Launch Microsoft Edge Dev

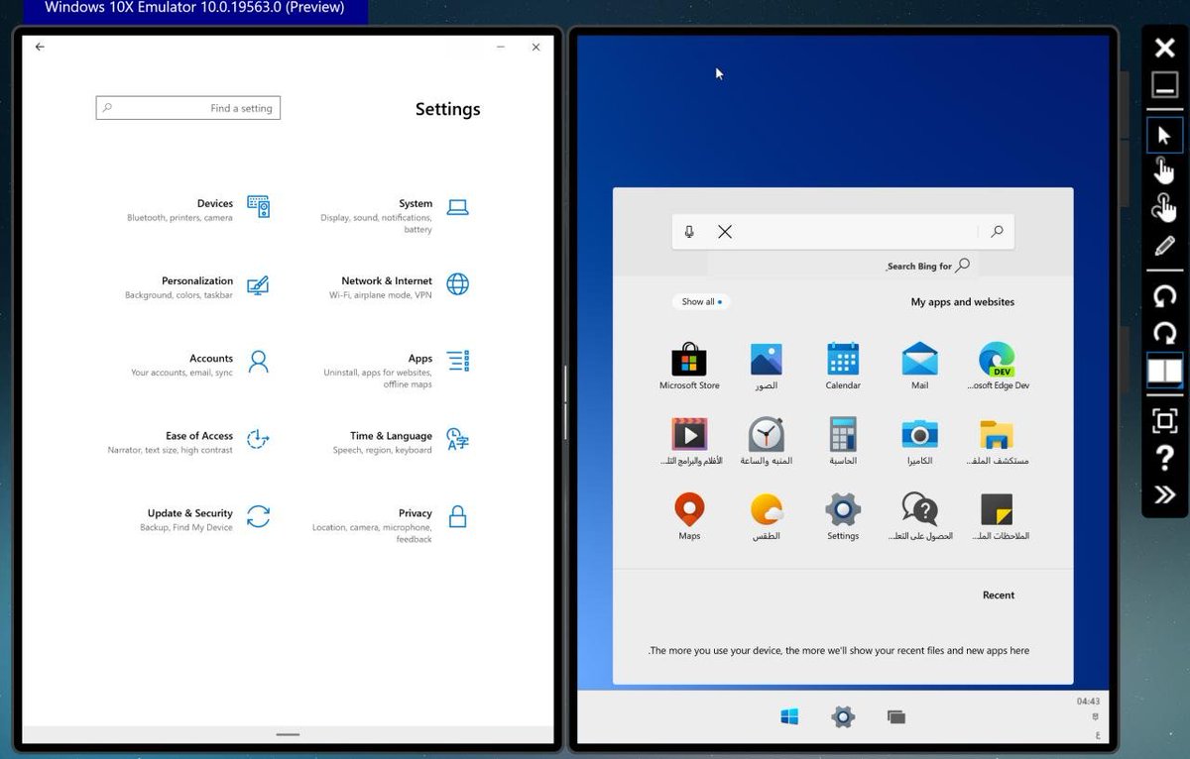[997, 366]
